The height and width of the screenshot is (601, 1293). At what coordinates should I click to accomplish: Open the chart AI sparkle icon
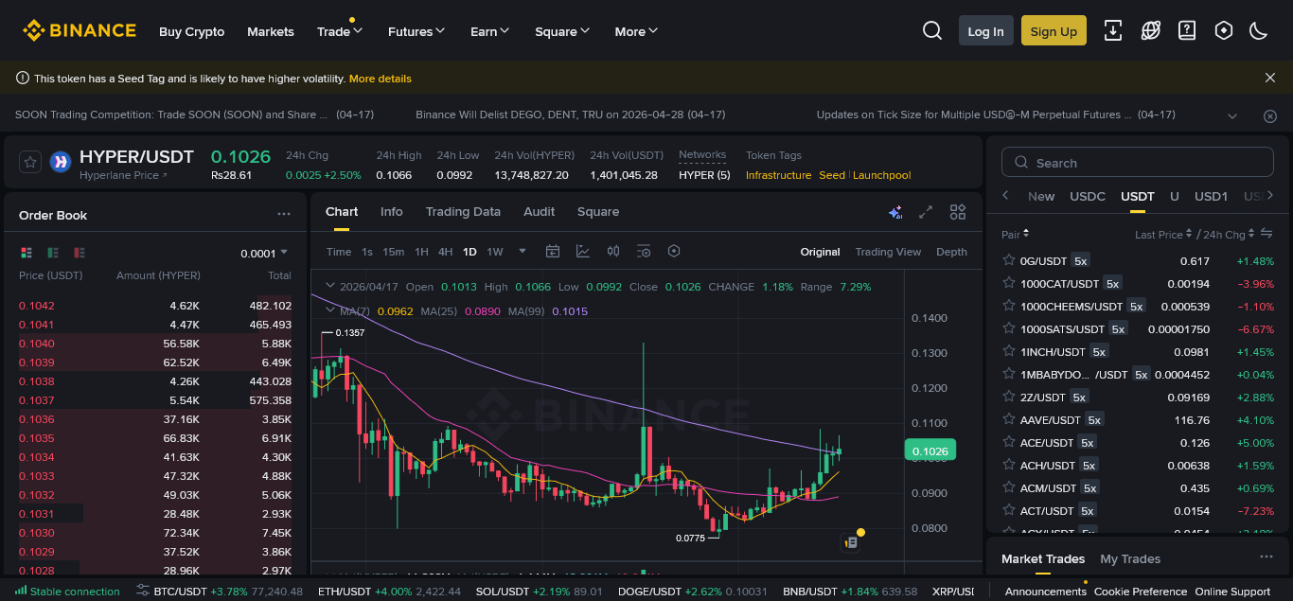coord(895,212)
